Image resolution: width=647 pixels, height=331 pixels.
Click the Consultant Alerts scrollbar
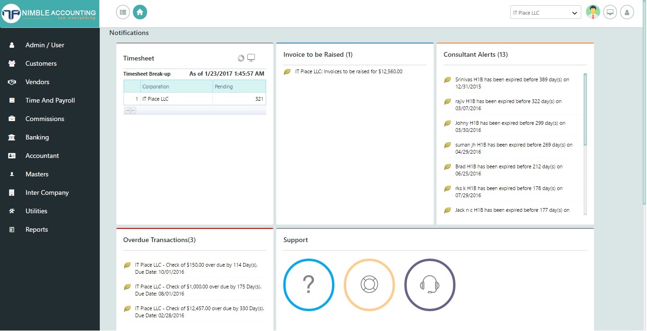(585, 109)
